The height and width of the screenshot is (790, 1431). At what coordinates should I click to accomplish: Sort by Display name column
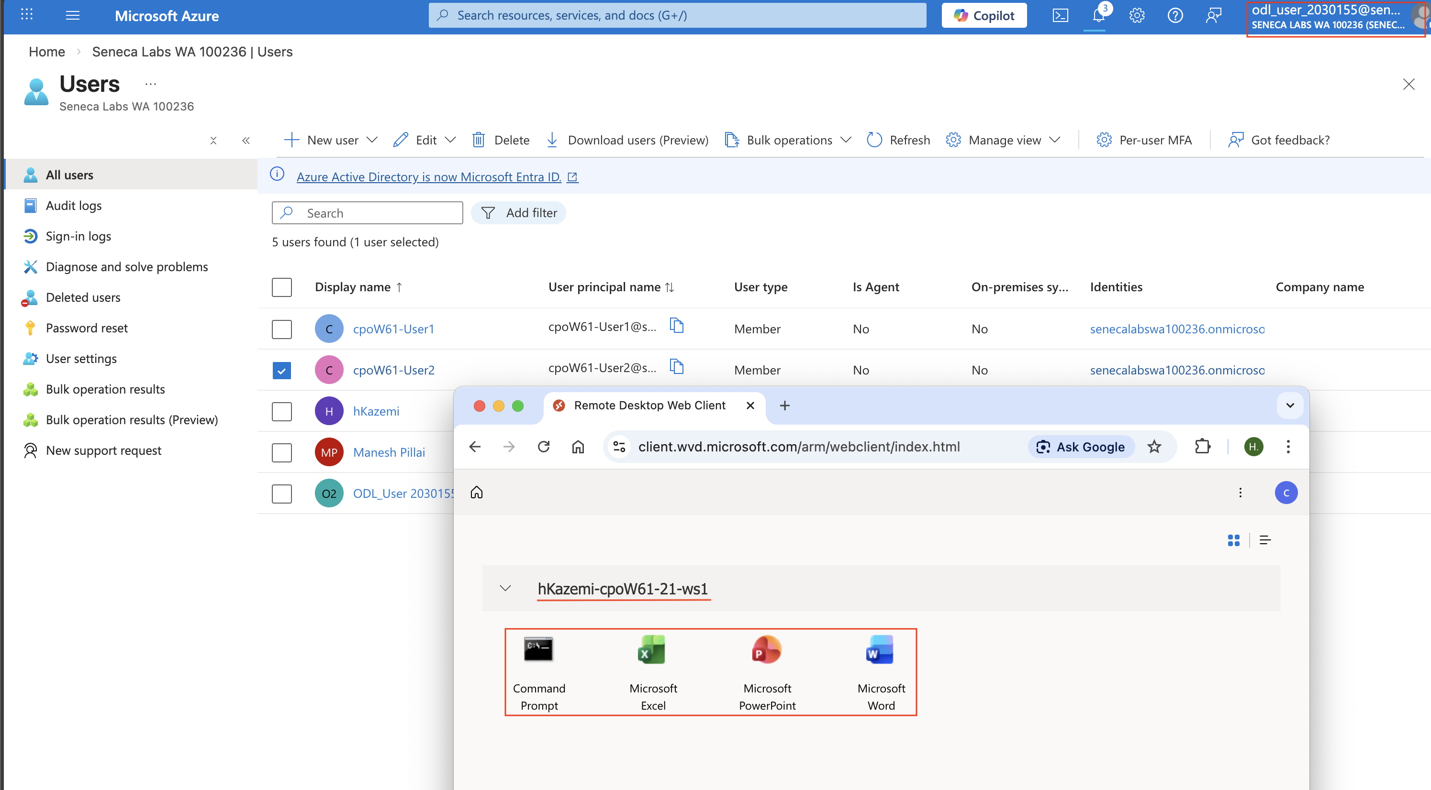pos(358,287)
